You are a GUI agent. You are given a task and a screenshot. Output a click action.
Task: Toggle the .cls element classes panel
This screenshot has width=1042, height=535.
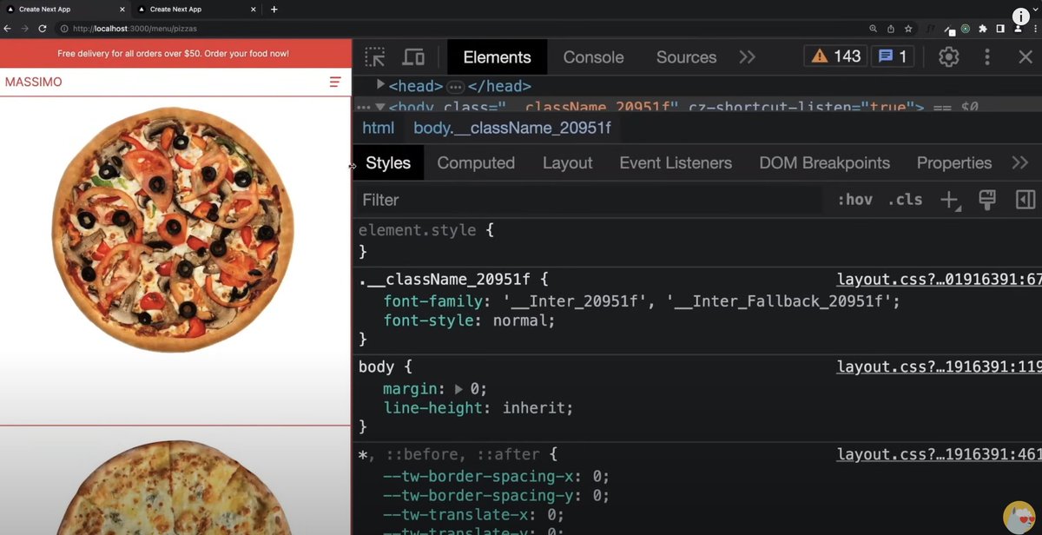[x=905, y=200]
